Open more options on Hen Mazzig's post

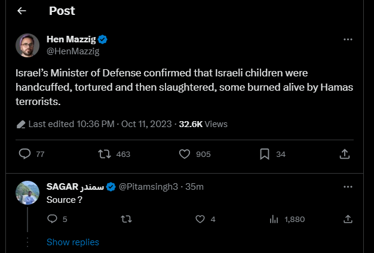[348, 39]
